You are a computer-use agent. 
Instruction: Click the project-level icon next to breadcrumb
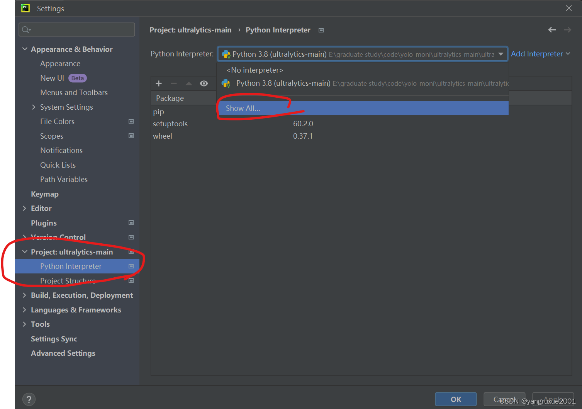coord(321,30)
